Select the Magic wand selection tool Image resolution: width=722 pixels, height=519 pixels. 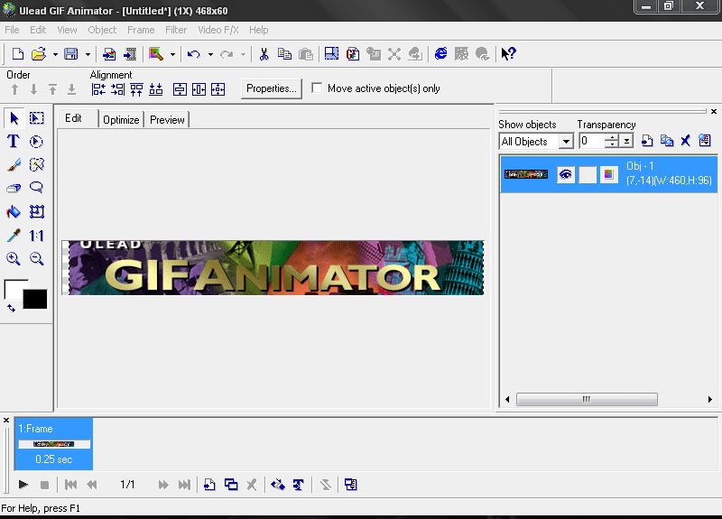pos(36,164)
